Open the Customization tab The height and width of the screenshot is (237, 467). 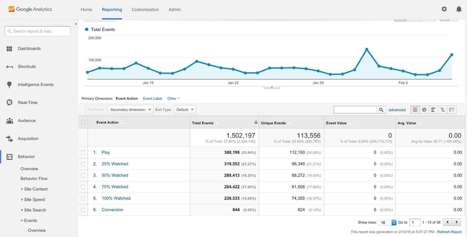tap(145, 9)
